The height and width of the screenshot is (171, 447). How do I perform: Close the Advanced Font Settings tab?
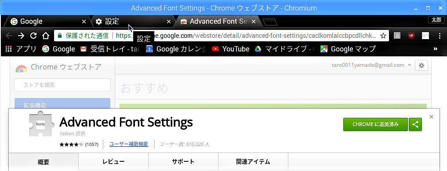pos(254,22)
